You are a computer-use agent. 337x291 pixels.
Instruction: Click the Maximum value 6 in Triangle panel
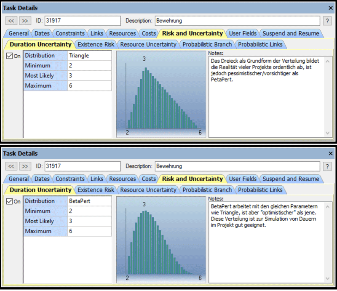click(x=89, y=86)
